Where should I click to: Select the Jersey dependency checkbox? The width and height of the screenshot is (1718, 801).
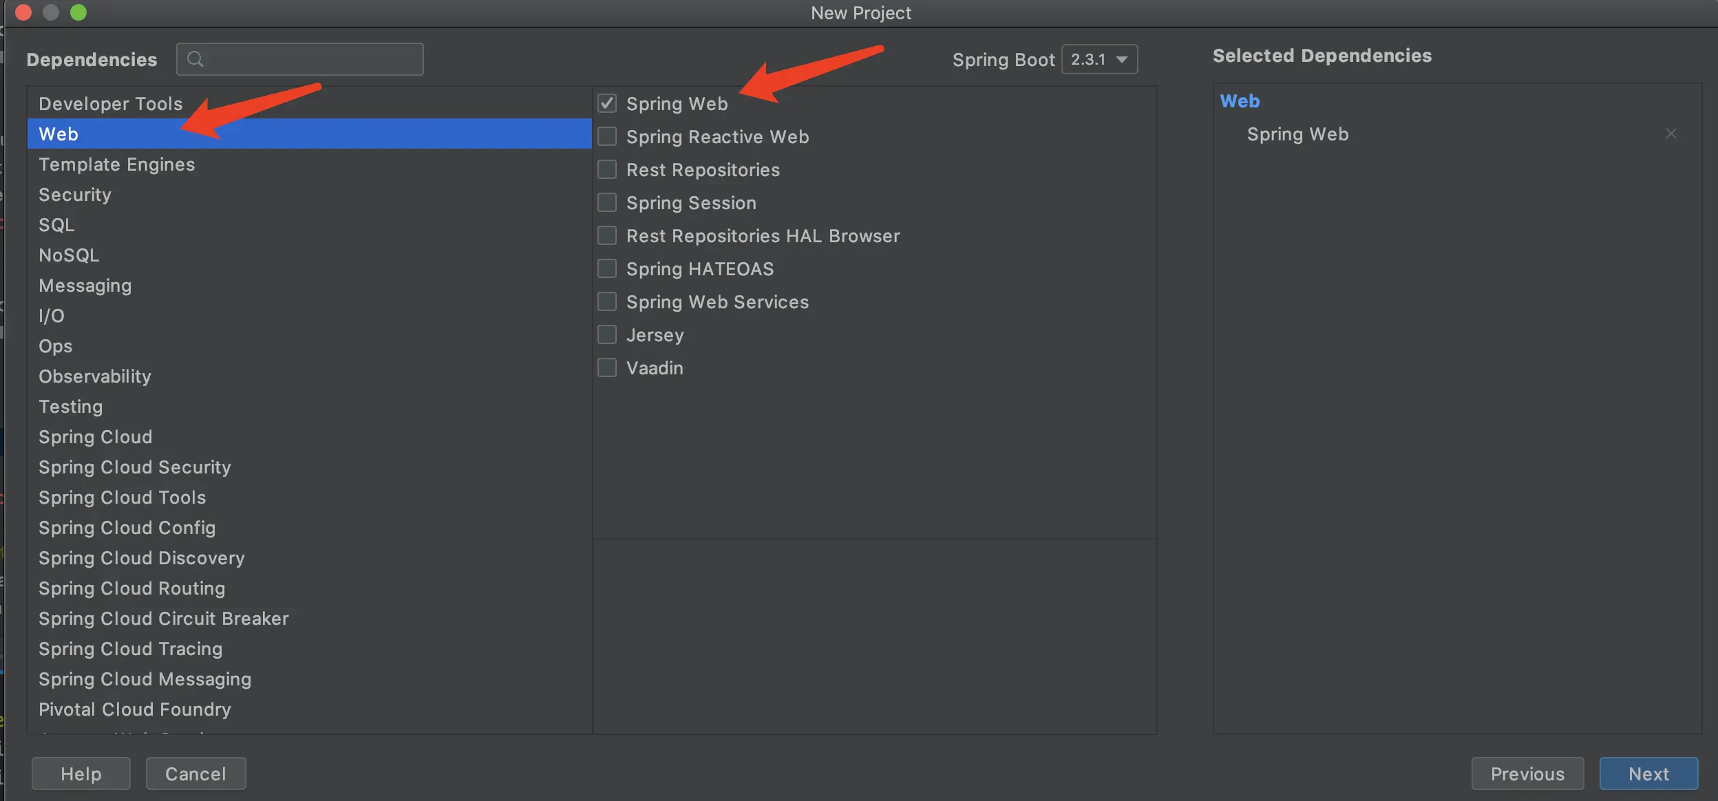(x=607, y=335)
